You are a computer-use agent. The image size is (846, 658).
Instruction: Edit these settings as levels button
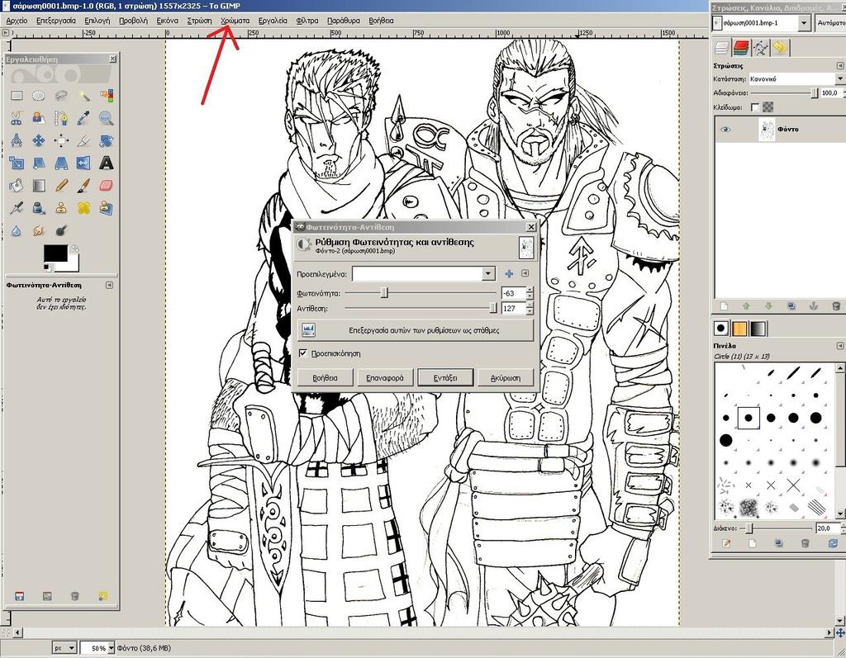416,330
